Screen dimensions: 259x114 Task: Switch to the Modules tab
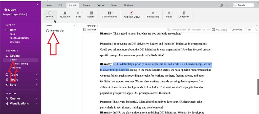click(128, 5)
